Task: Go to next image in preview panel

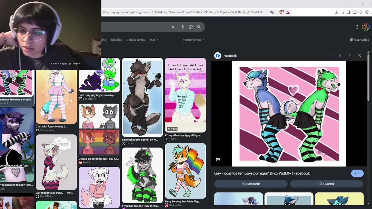Action: coord(340,56)
